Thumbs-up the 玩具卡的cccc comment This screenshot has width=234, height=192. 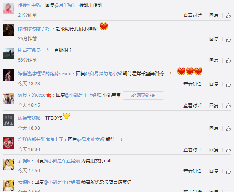pos(228,106)
